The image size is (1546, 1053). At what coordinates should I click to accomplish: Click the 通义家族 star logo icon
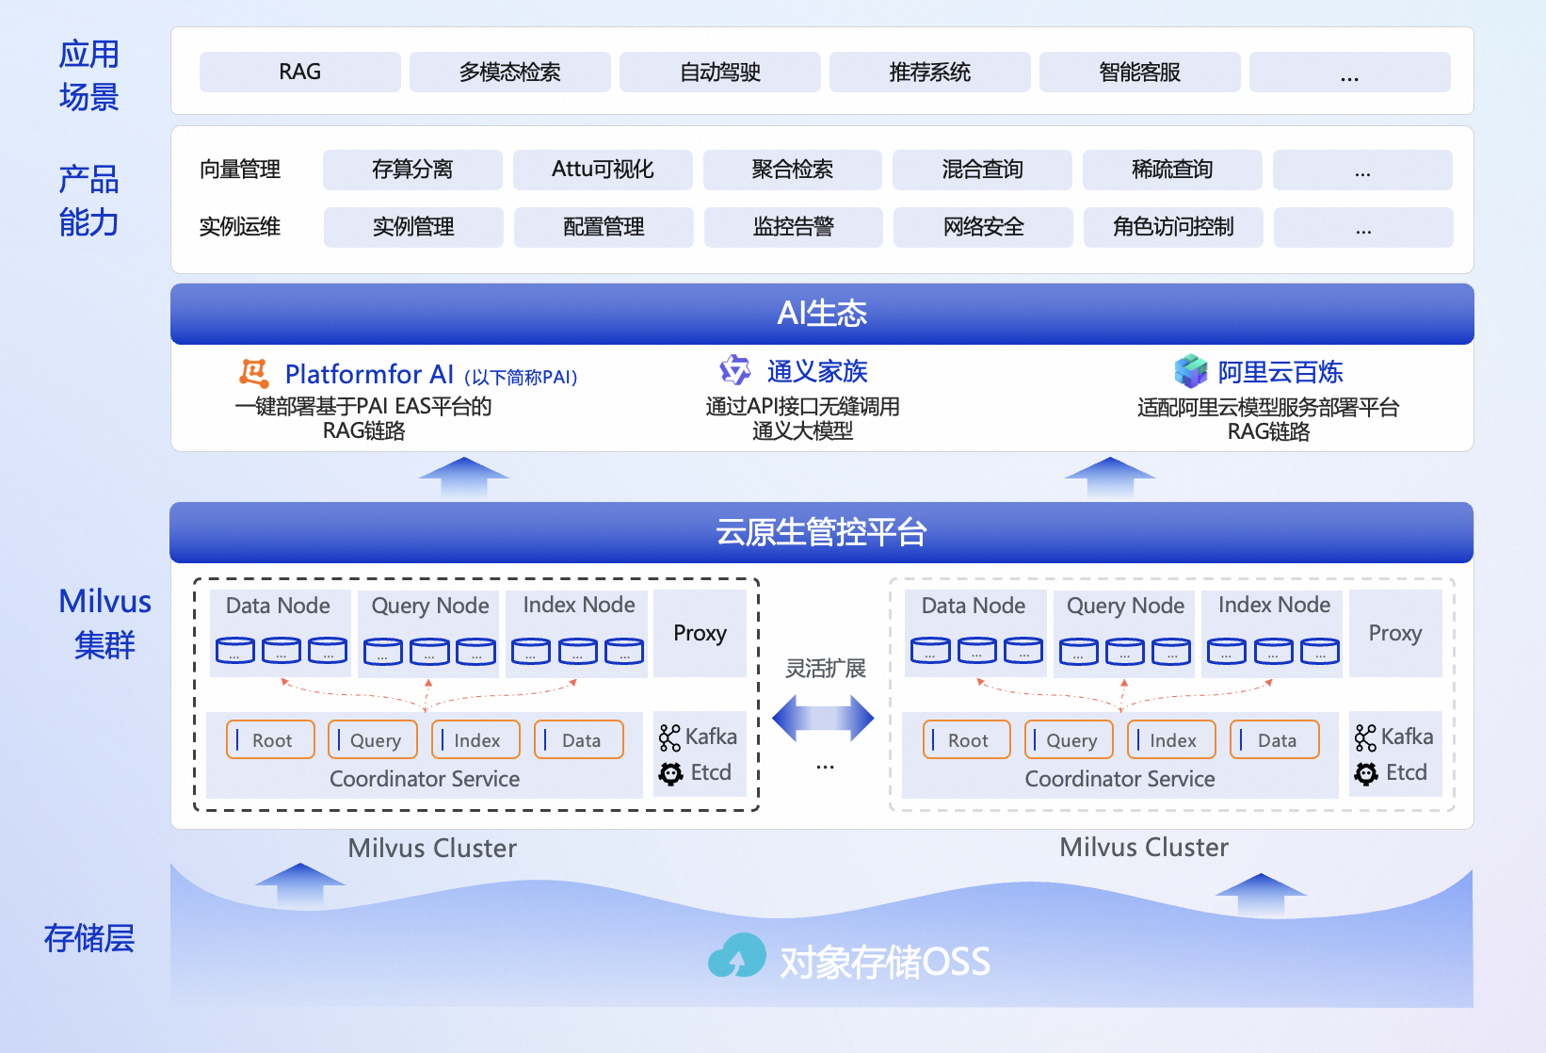pyautogui.click(x=735, y=370)
